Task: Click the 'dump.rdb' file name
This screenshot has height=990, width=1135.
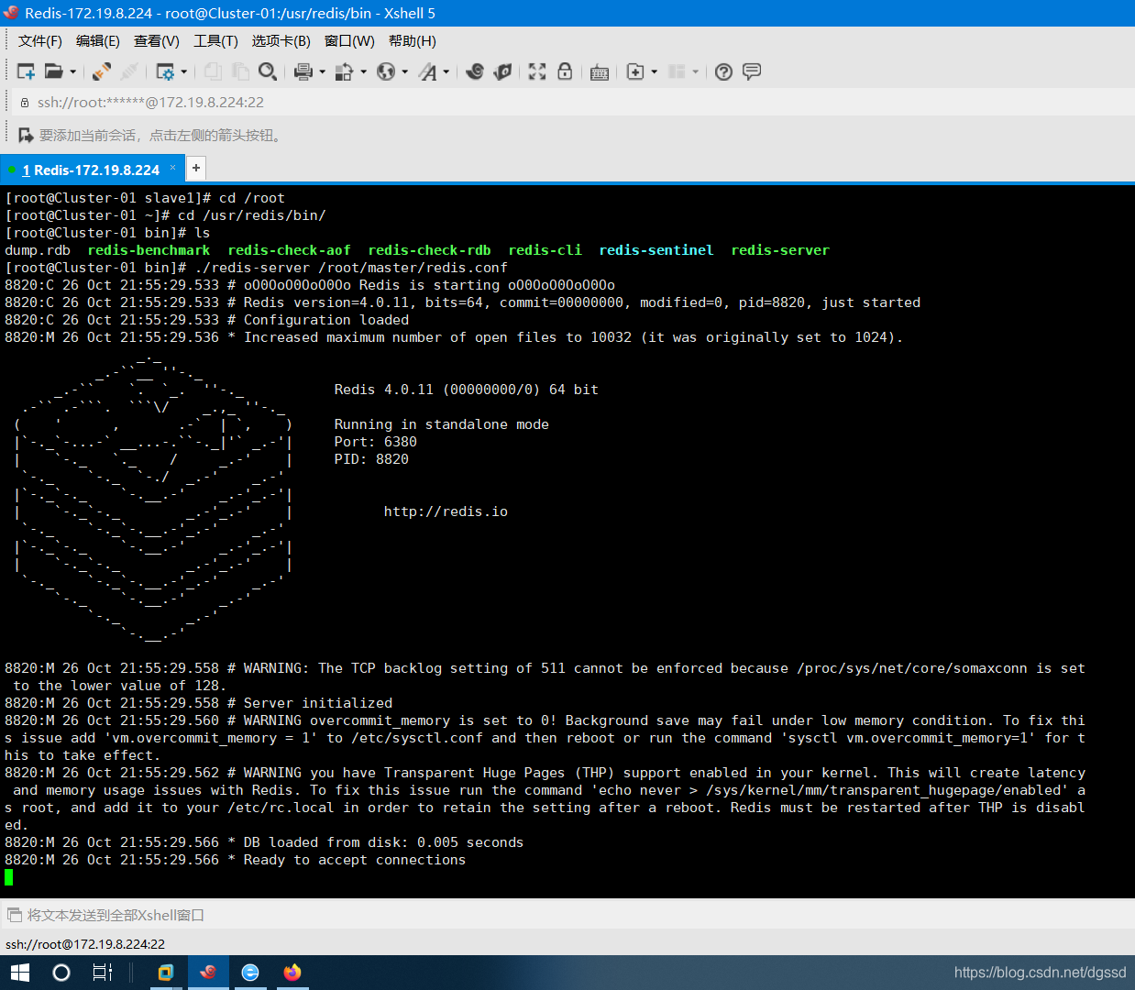Action: pos(38,250)
